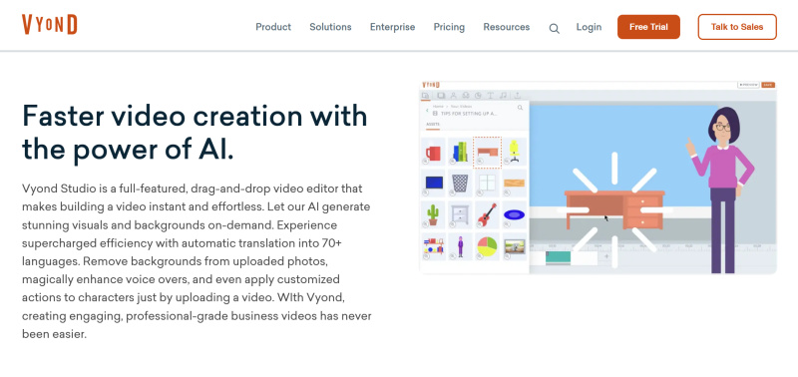Select the yellow office chair asset thumbnail
Screen dimensions: 798x377
coord(514,152)
